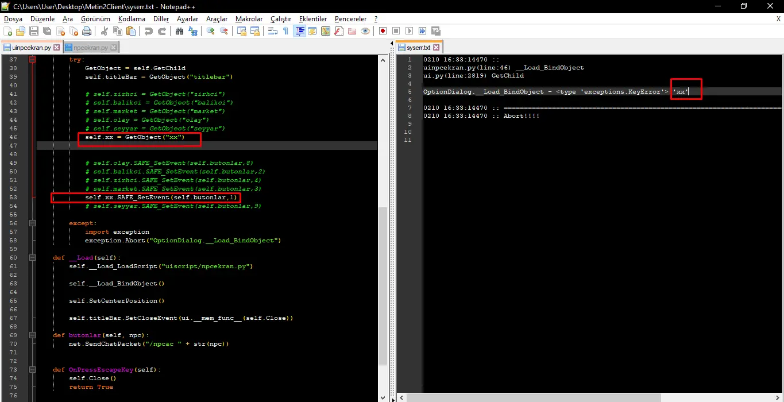Open the Görünüm menu
Screen dimensions: 784x402
coord(95,19)
